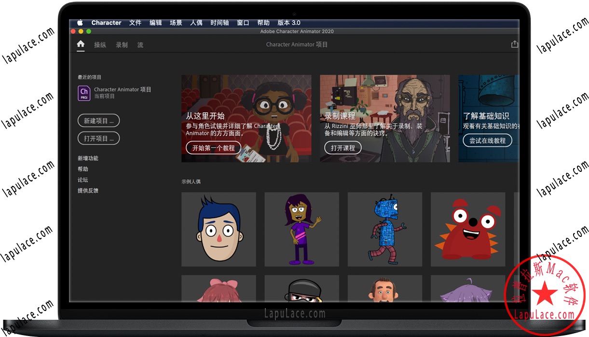This screenshot has height=337, width=589.
Task: Switch to the 录制 workspace tab
Action: coord(121,45)
